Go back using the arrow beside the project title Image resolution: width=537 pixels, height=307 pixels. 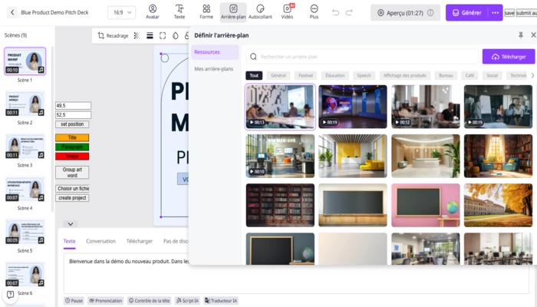tap(12, 13)
